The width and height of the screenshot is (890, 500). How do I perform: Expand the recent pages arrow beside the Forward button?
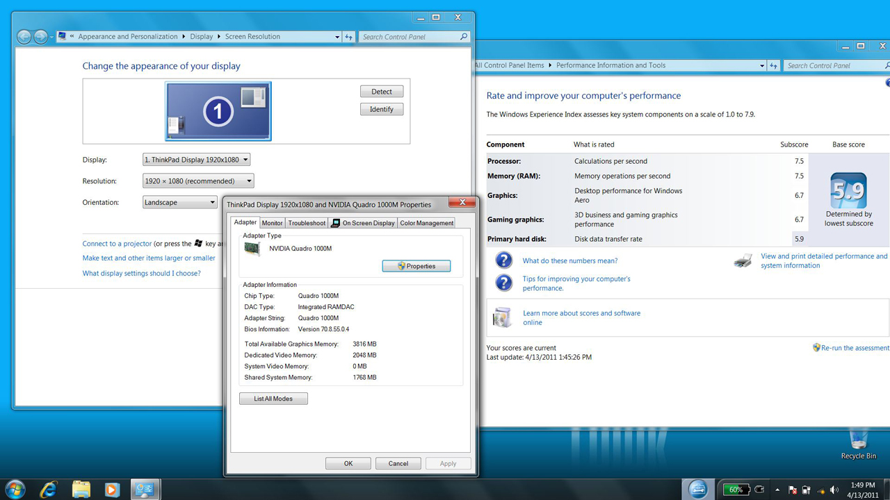51,37
